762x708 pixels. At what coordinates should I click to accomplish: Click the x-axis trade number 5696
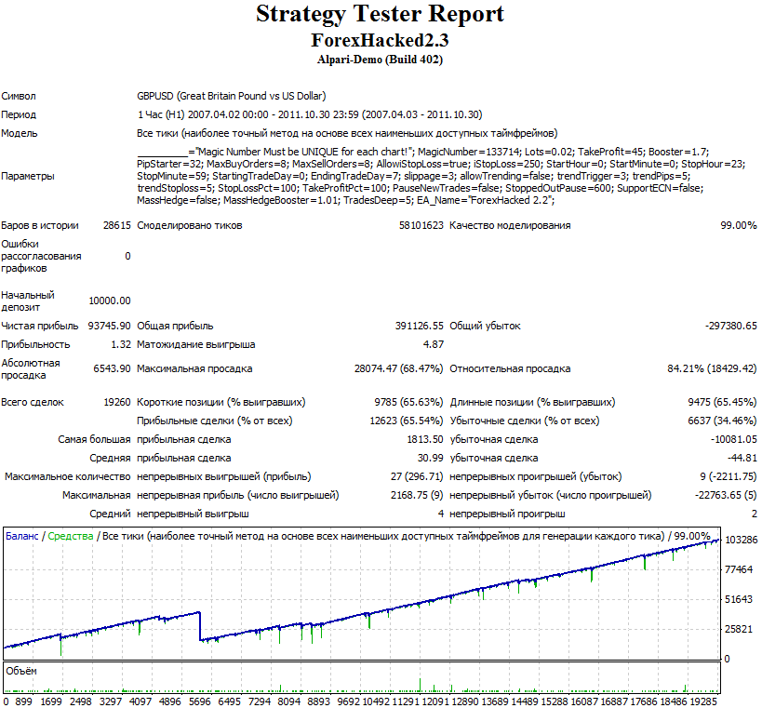(200, 701)
